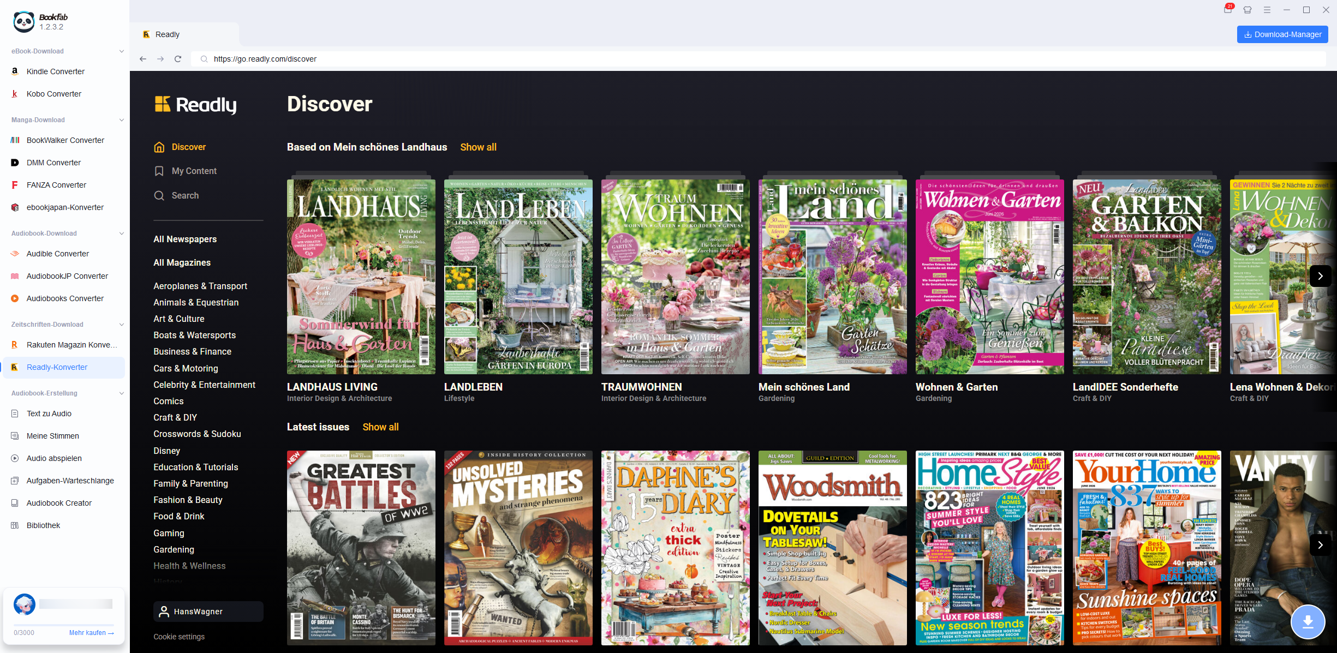The height and width of the screenshot is (653, 1337).
Task: Open Cookie settings
Action: click(x=179, y=637)
